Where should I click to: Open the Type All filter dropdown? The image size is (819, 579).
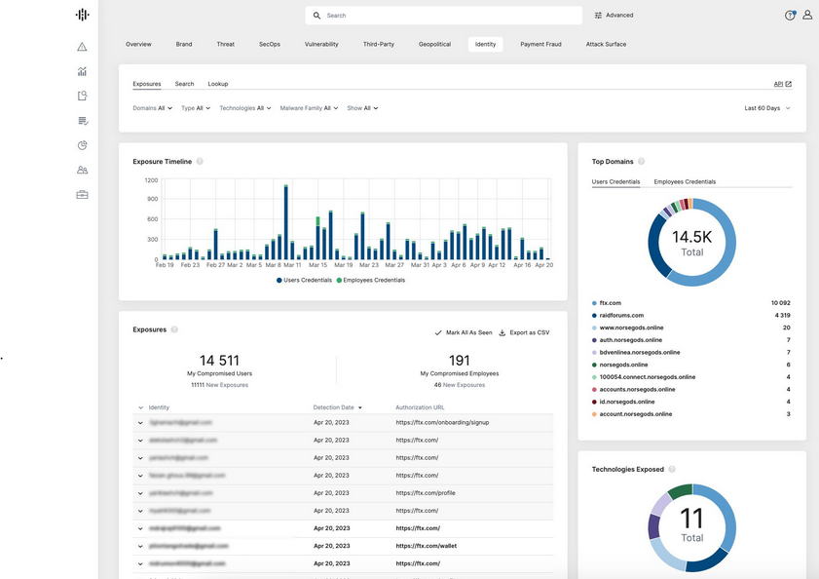pos(196,108)
